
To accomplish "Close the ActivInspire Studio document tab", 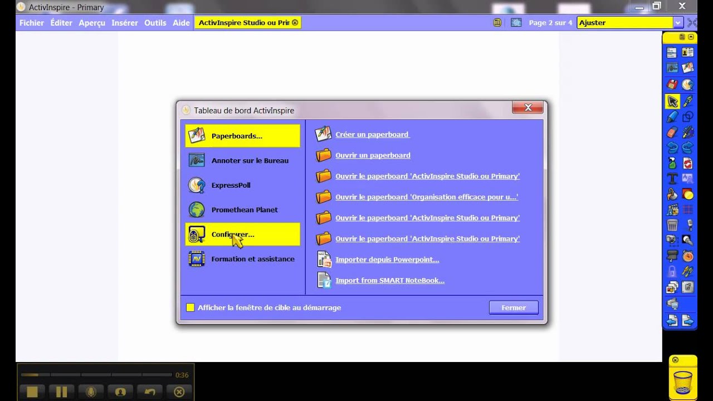I will [295, 23].
